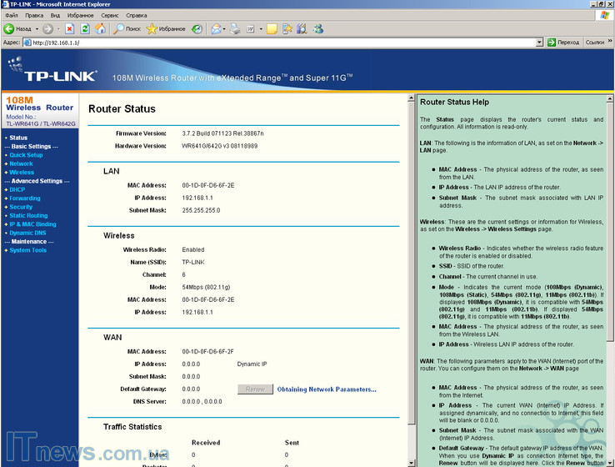Open the Сервис menu
Screen dimensions: 615x467
(x=109, y=15)
